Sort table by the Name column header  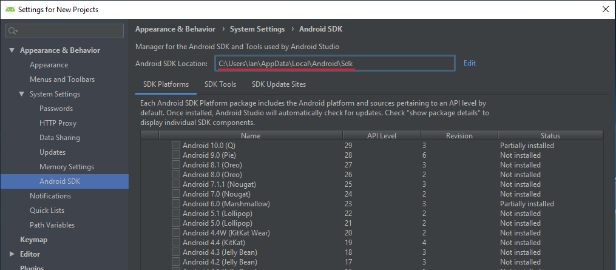(x=251, y=135)
